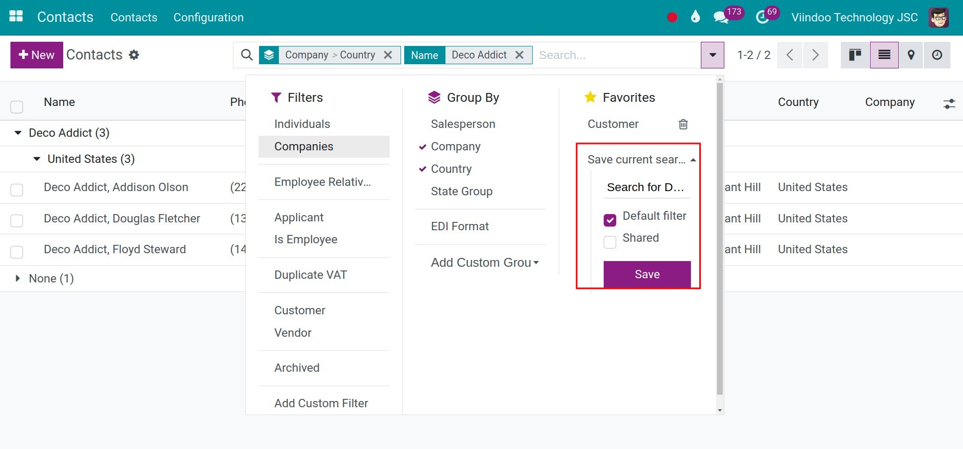Save the current search as favorite
Screen dimensions: 963x449
pos(647,275)
